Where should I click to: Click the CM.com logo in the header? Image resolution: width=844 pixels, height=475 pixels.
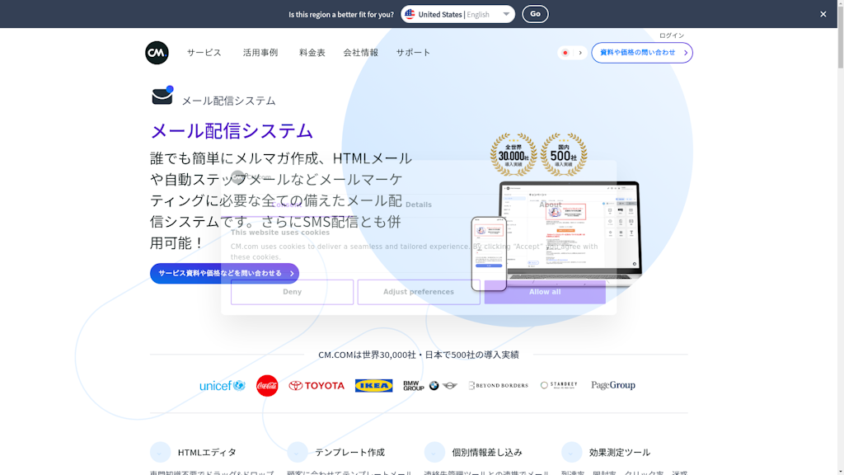157,53
